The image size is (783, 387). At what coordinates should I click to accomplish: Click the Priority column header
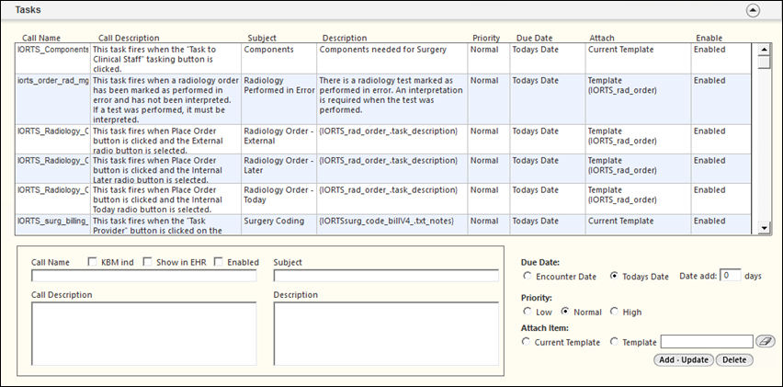pos(486,38)
